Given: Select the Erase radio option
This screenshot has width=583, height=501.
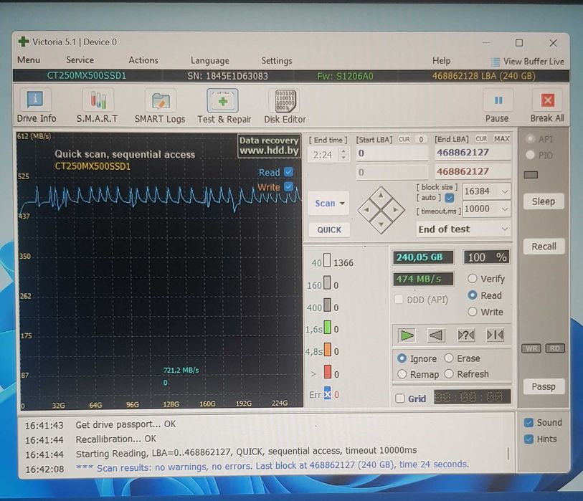Looking at the screenshot, I should pyautogui.click(x=449, y=358).
